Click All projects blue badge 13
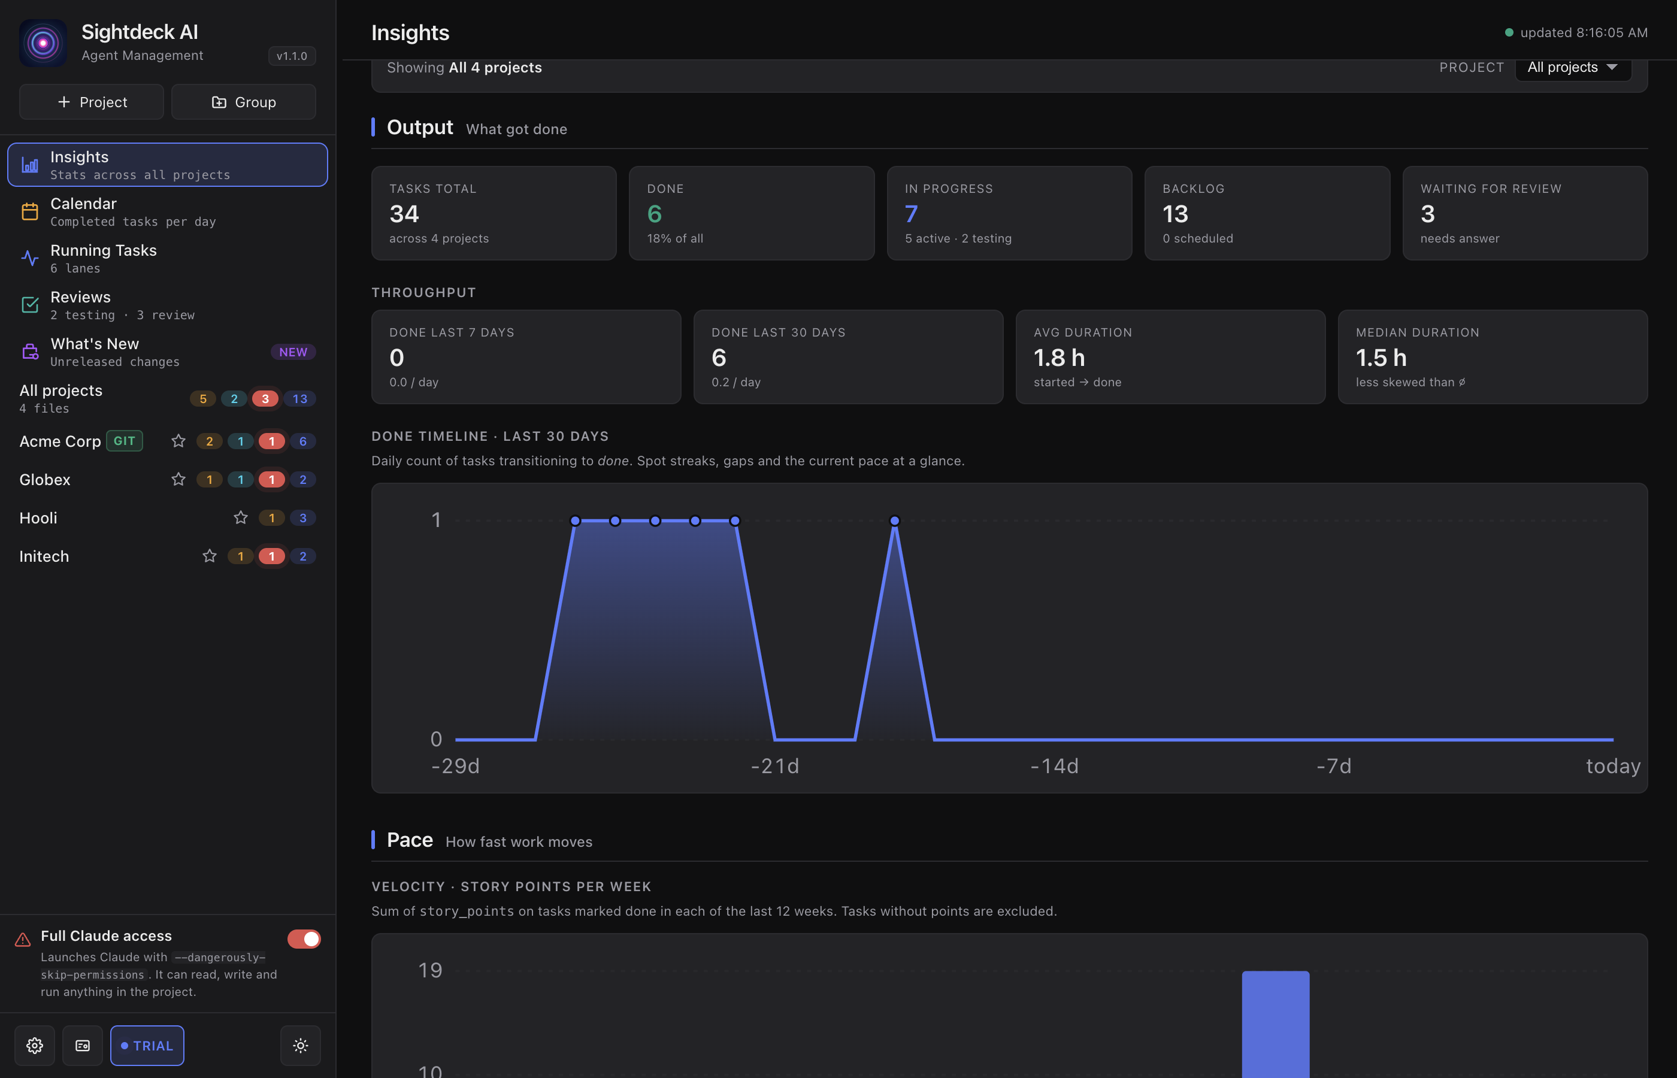Viewport: 1677px width, 1078px height. click(x=300, y=399)
